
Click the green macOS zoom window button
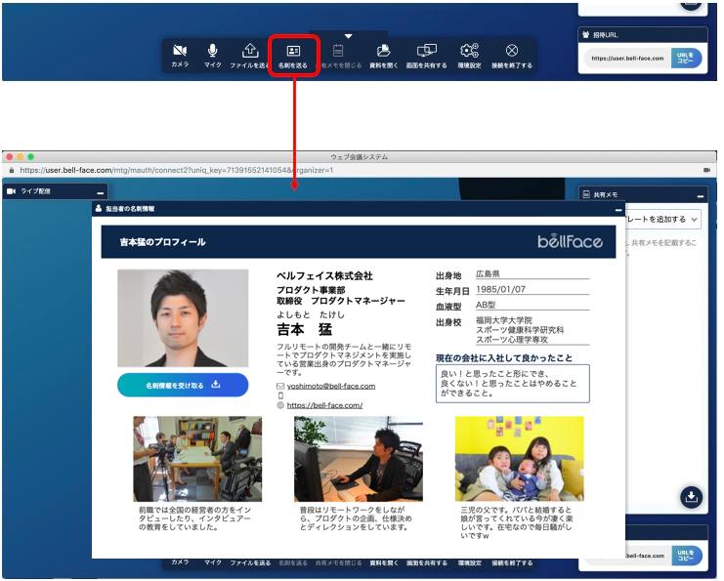click(x=30, y=157)
